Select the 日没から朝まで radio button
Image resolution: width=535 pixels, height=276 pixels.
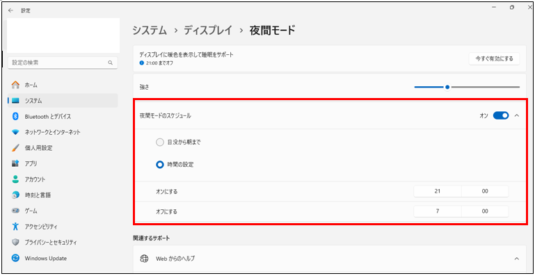pos(160,143)
